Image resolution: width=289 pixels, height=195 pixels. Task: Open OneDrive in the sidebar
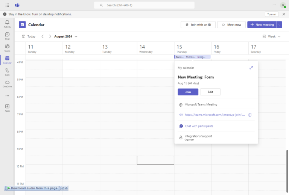[x=7, y=83]
